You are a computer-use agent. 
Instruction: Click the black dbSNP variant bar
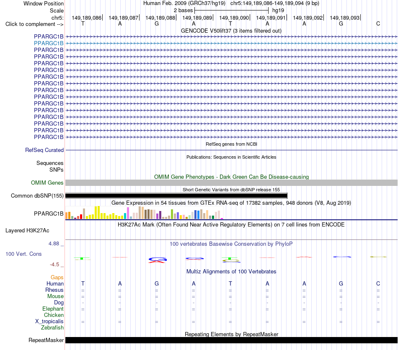click(x=176, y=196)
